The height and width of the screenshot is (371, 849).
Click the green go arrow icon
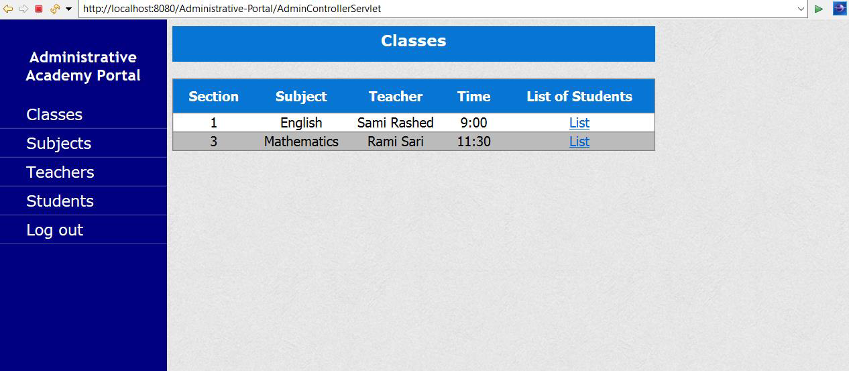coord(819,9)
